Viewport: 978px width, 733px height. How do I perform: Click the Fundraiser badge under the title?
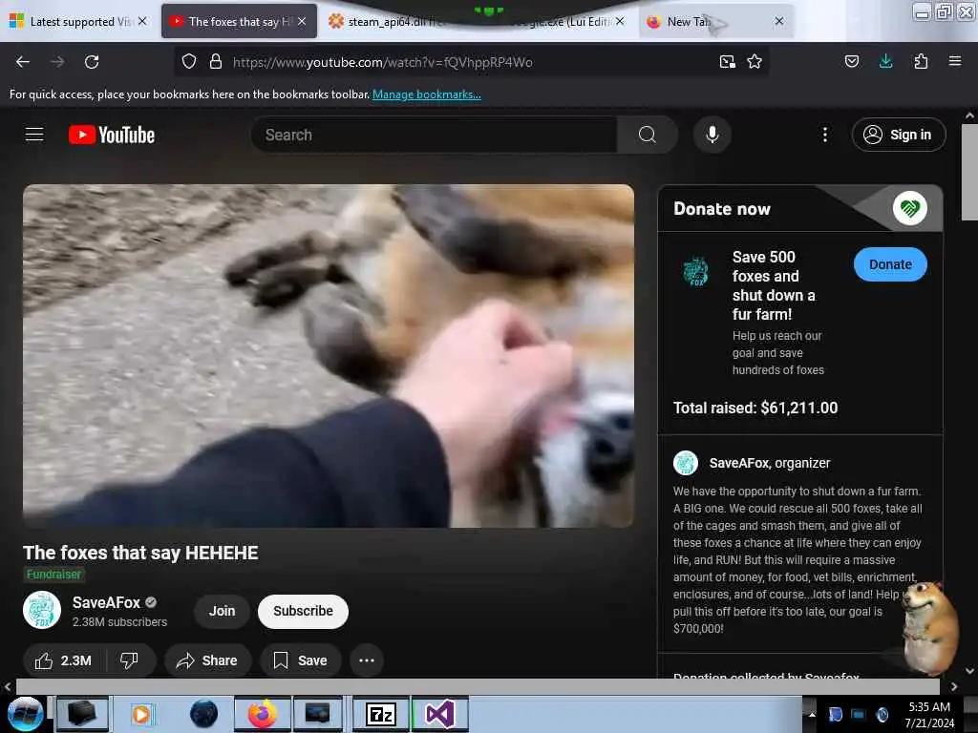tap(54, 574)
